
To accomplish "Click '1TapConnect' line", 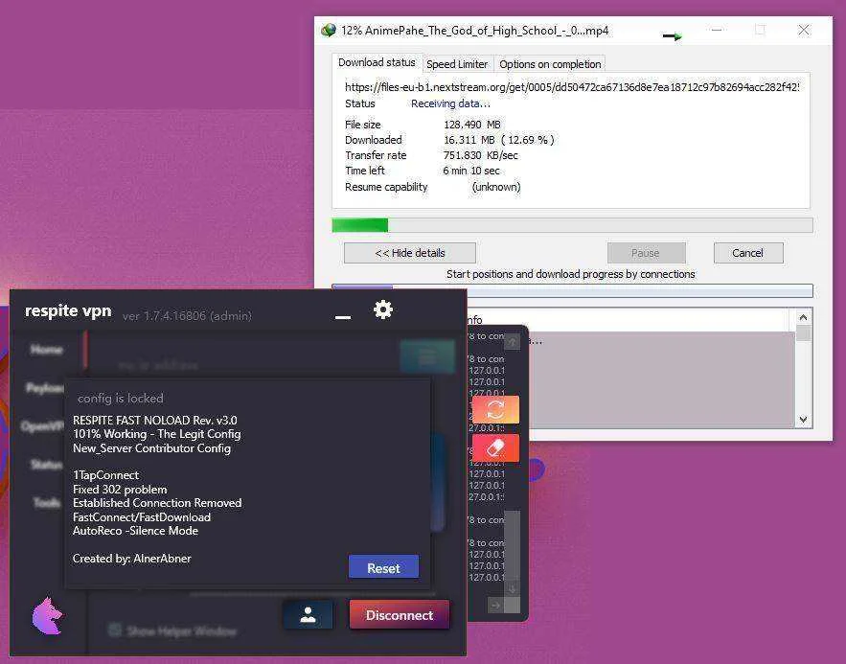I will tap(105, 475).
